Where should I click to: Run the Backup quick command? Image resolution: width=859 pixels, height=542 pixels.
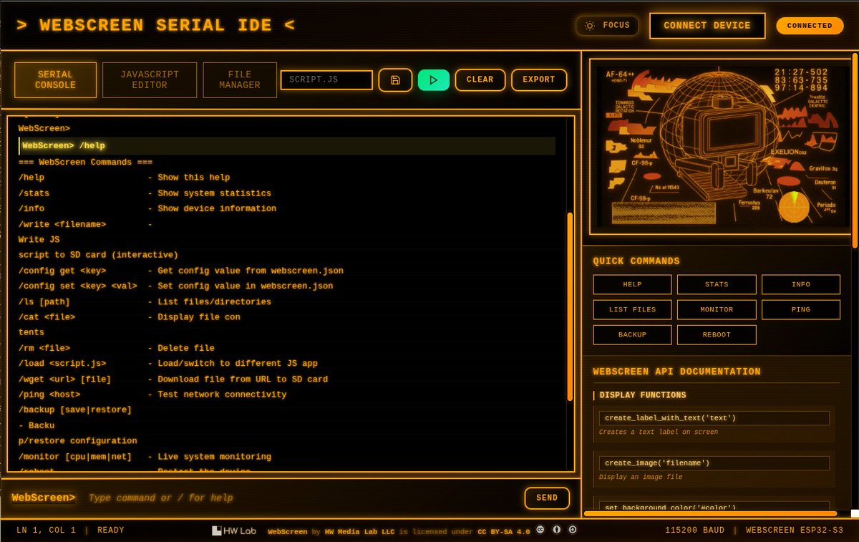tap(632, 334)
